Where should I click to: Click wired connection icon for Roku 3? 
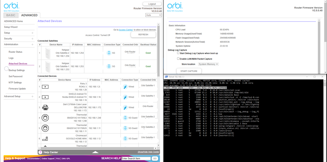[x=125, y=87]
